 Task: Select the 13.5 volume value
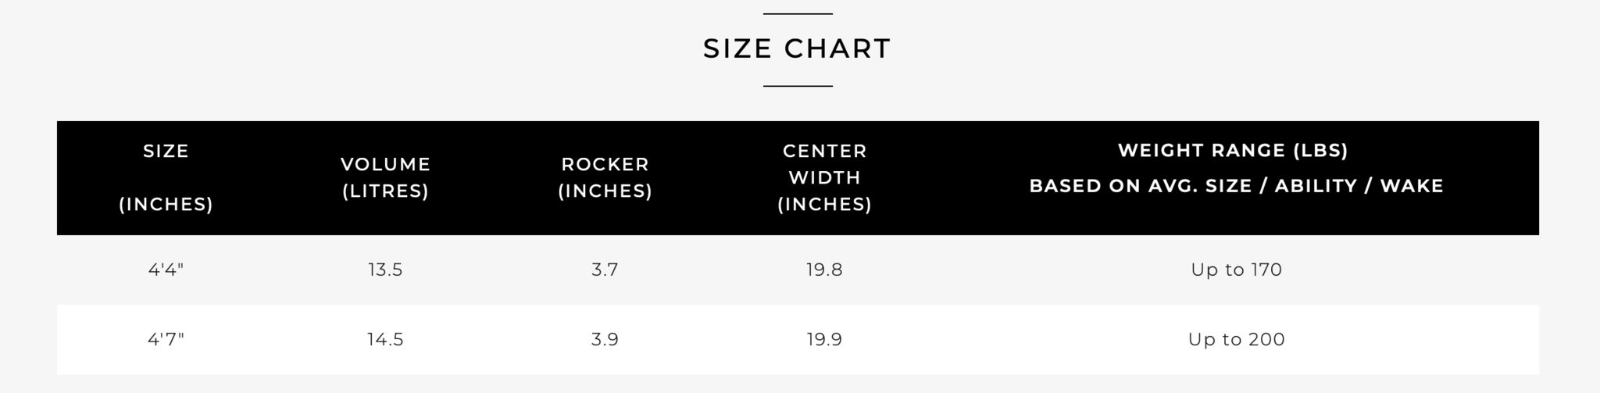[x=385, y=270]
